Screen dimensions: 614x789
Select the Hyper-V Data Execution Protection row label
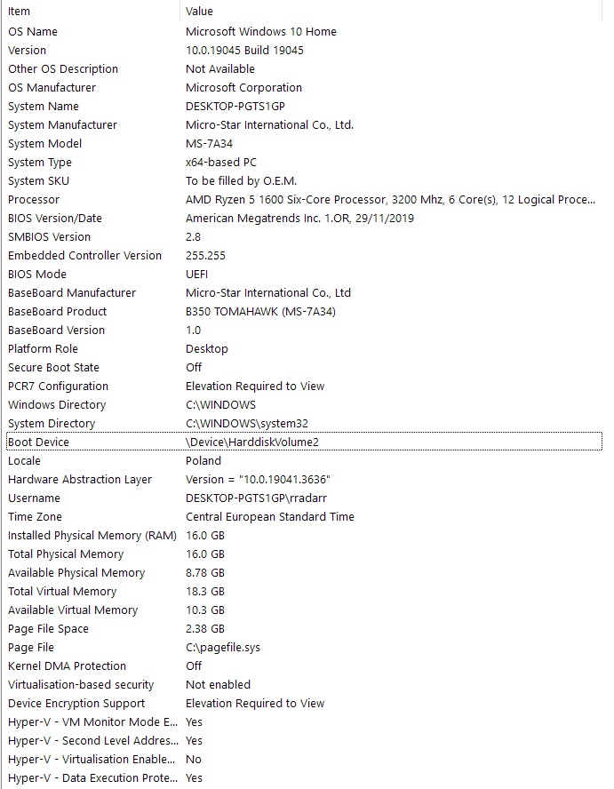point(92,777)
